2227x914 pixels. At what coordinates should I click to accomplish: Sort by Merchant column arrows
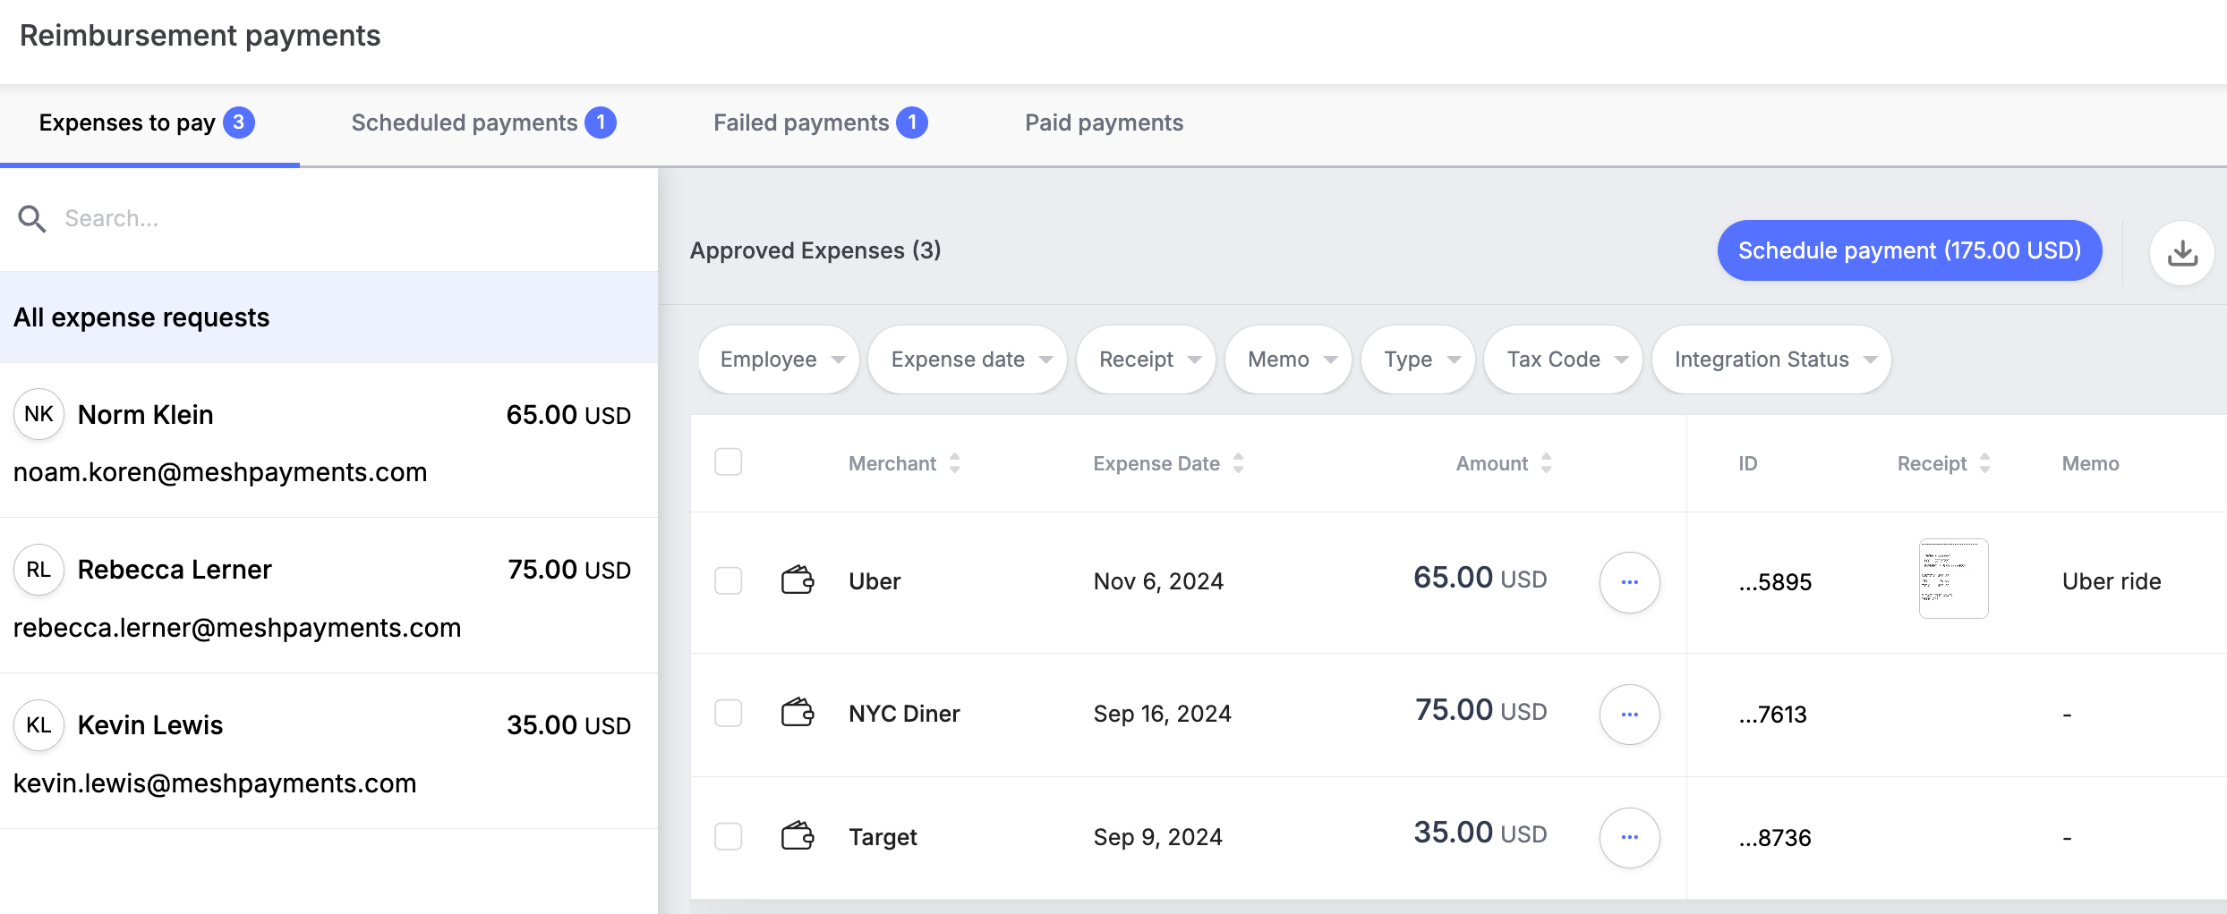(955, 463)
